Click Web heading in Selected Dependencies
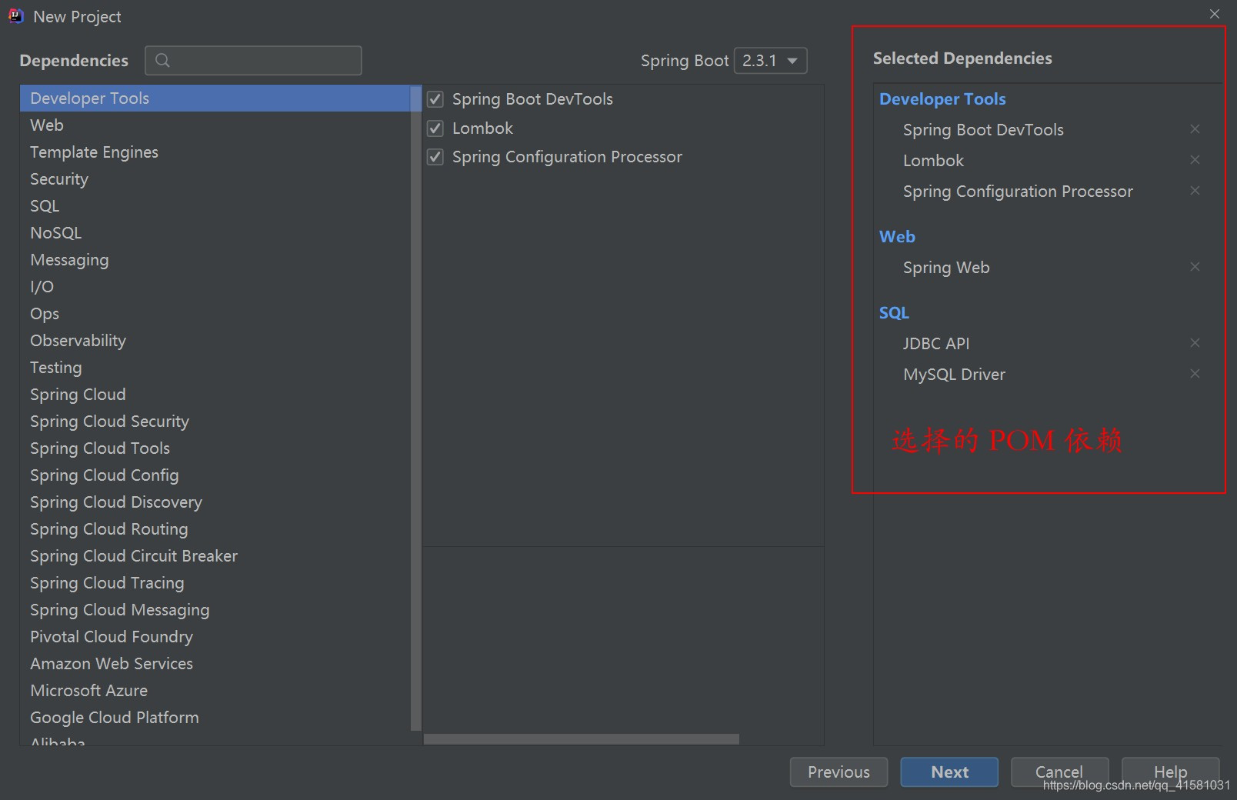1237x800 pixels. (897, 237)
